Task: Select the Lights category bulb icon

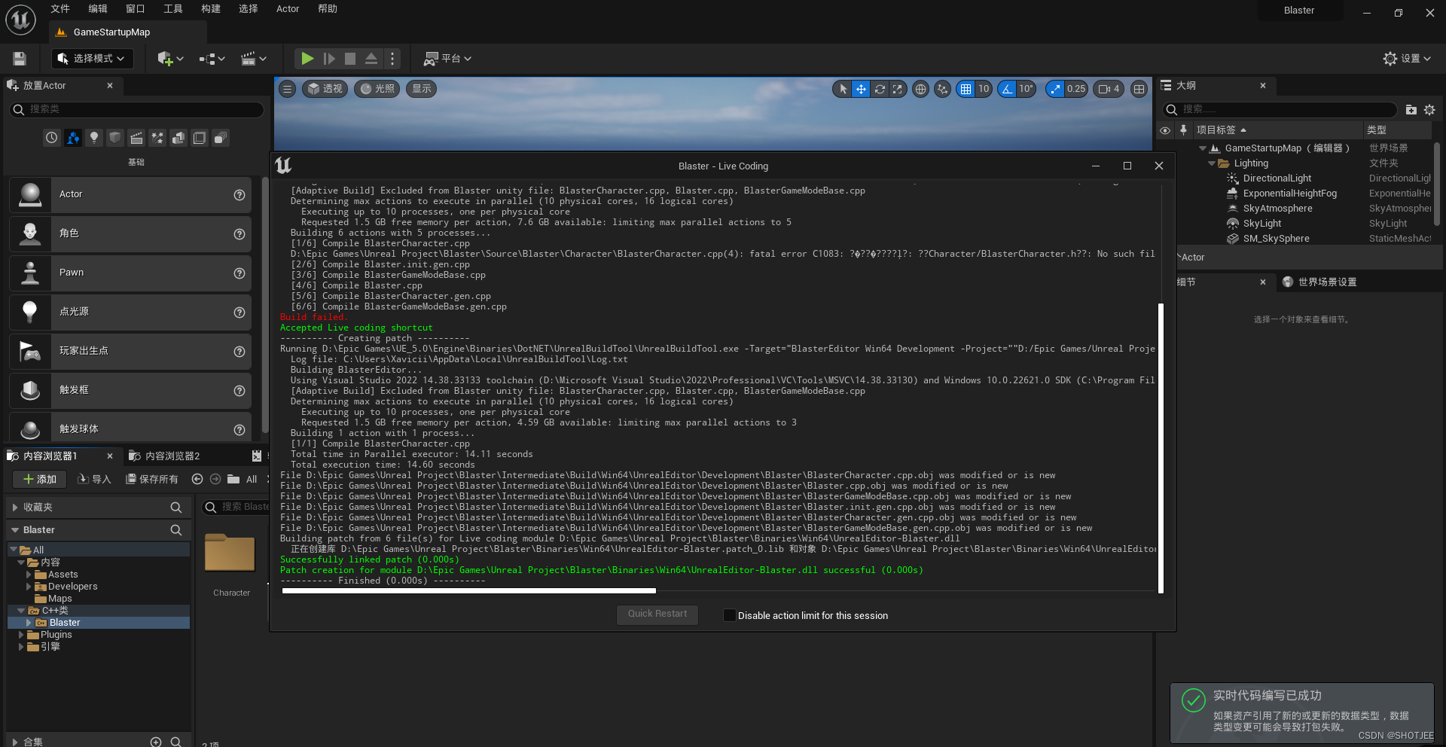Action: pos(93,138)
